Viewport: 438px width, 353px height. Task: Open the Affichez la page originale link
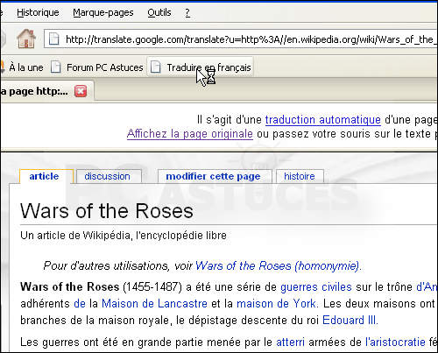coord(190,134)
